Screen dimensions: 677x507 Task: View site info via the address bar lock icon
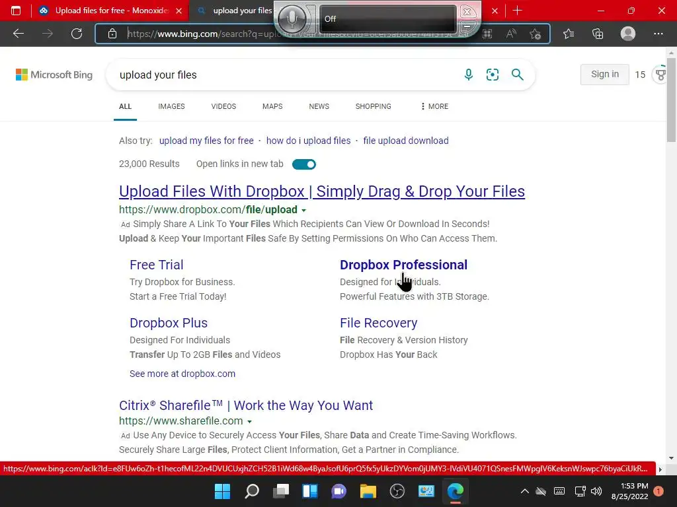[112, 34]
